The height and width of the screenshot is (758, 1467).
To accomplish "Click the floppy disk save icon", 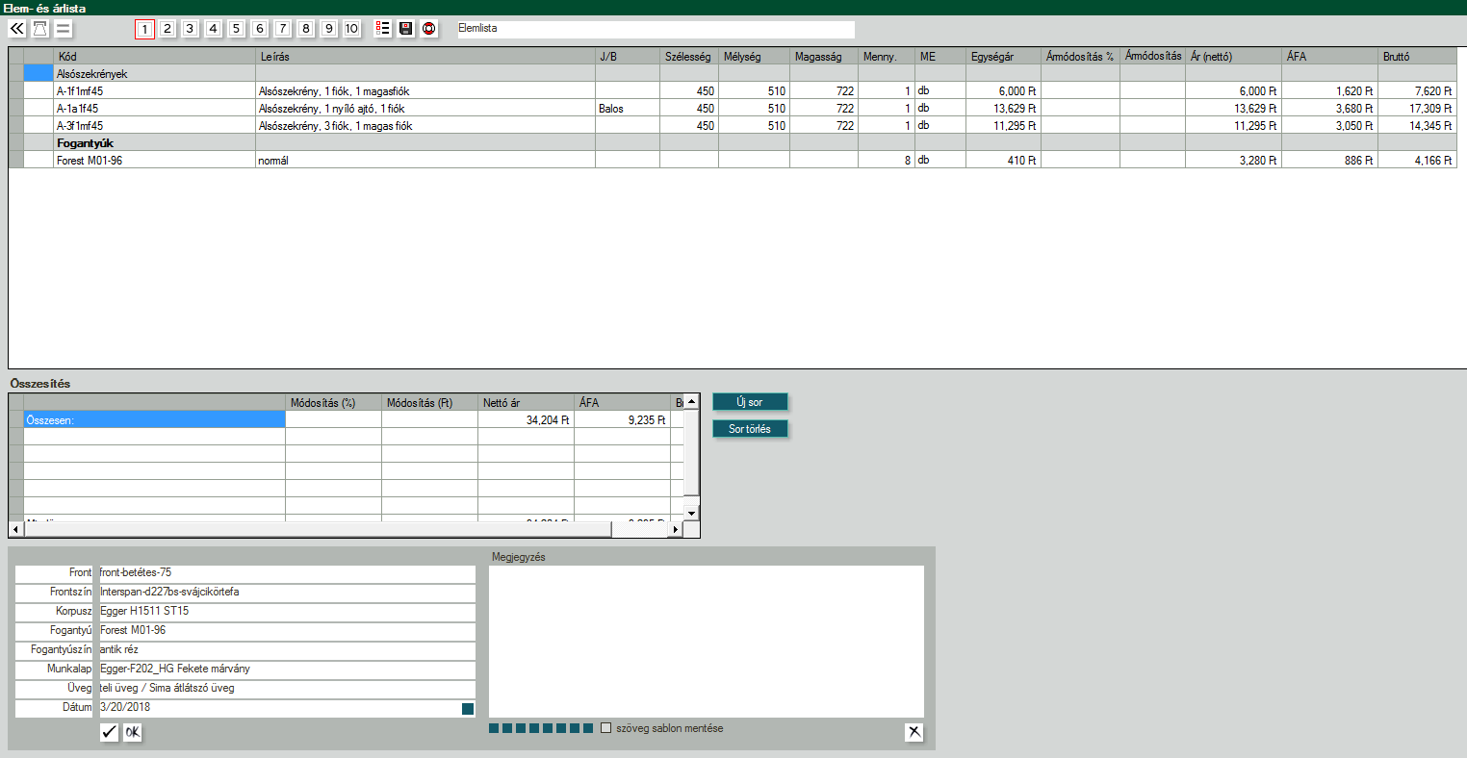I will [x=405, y=29].
